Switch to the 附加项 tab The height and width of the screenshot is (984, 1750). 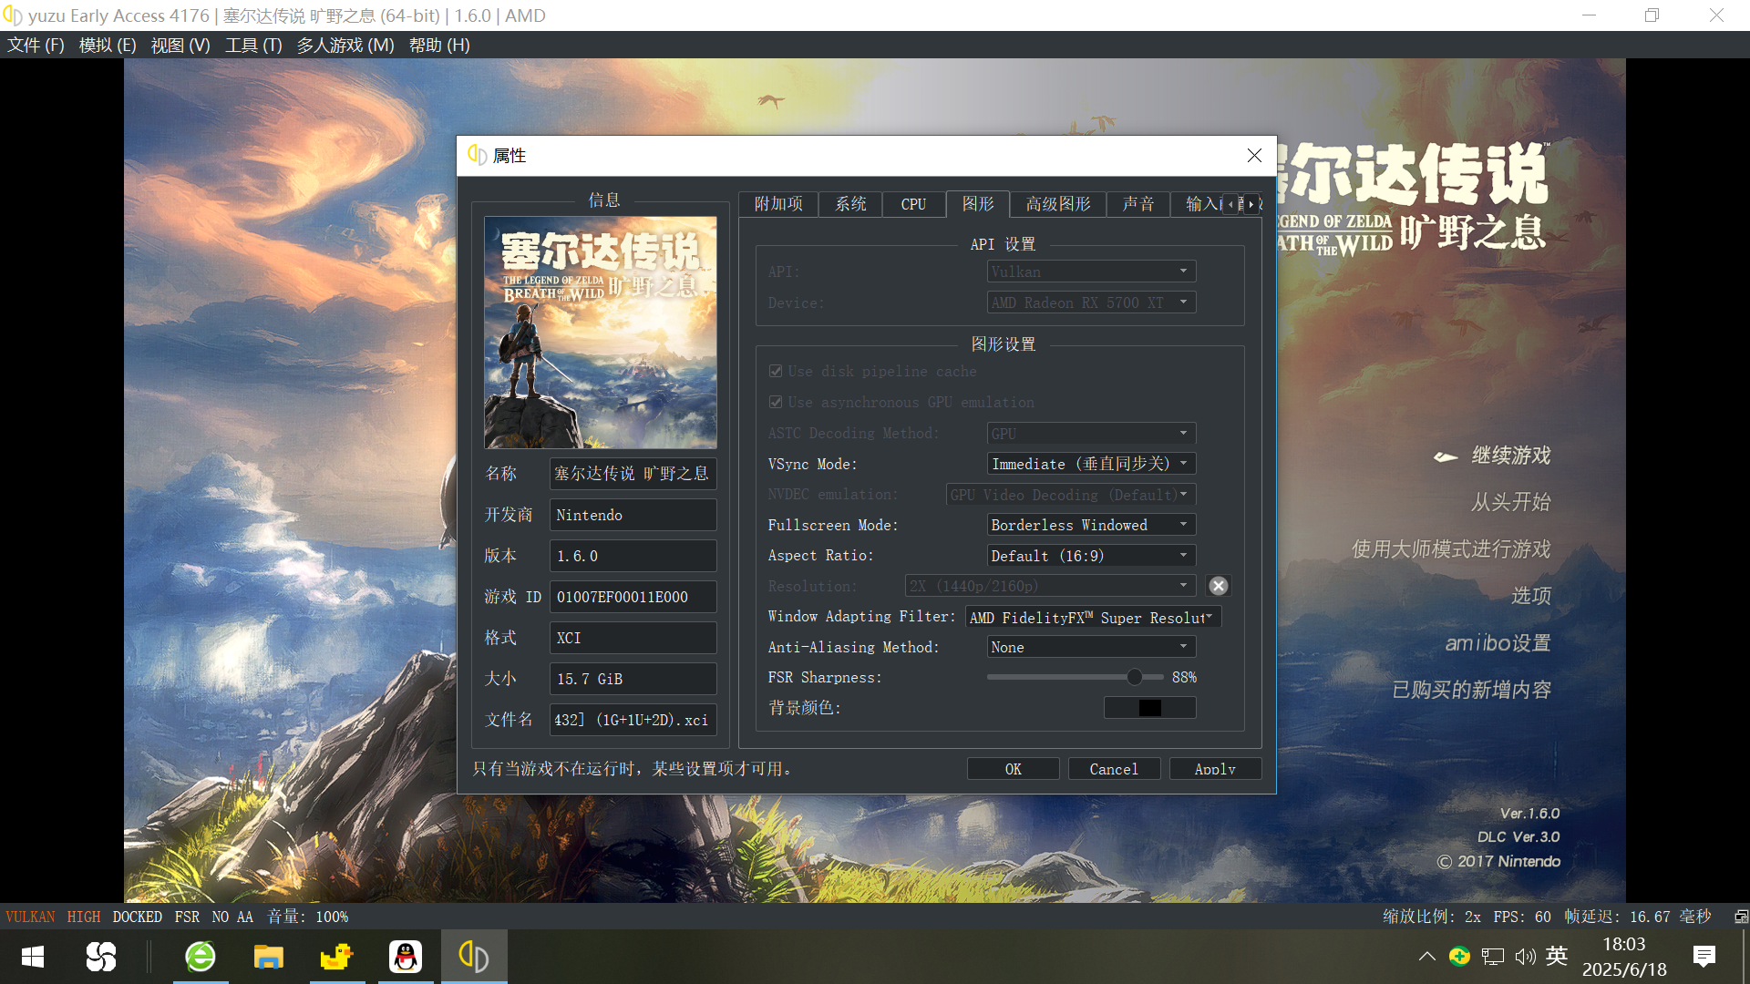778,204
